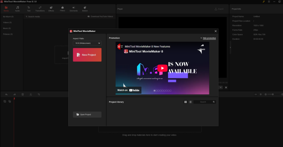Click the Redo arrow in timeline toolbar
283x147 pixels.
click(x=14, y=94)
